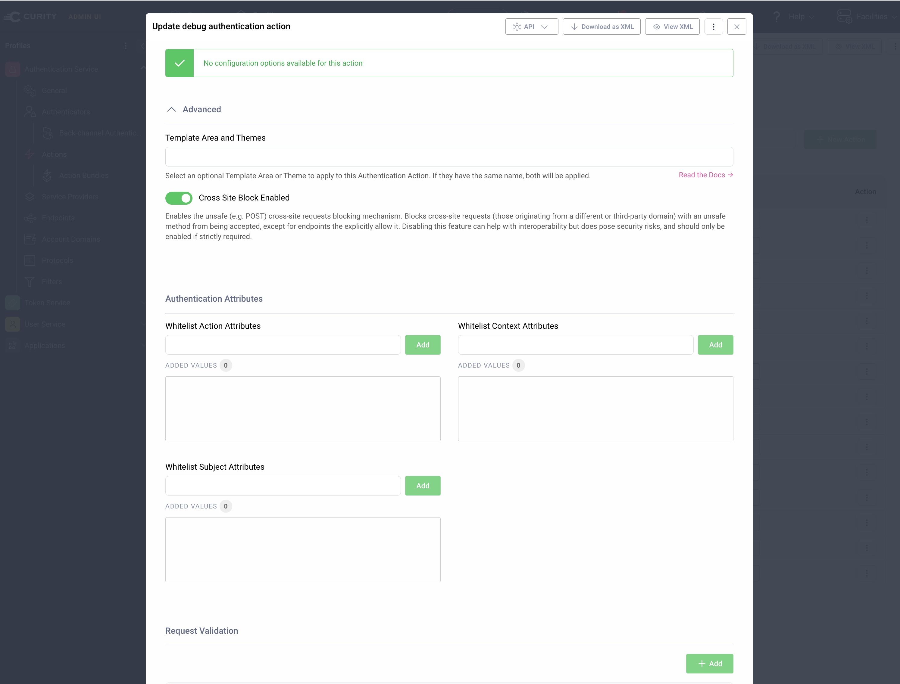Follow the Read the Docs link
This screenshot has width=900, height=684.
705,175
